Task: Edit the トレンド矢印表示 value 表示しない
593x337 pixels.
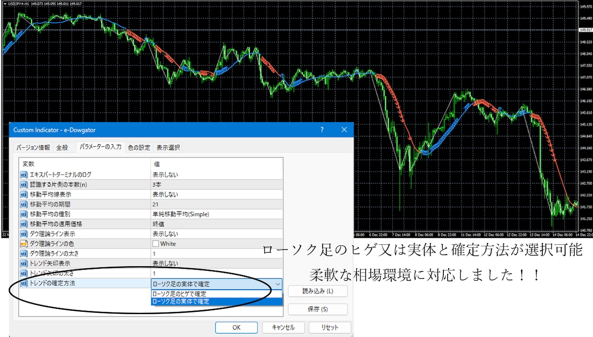Action: tap(217, 263)
